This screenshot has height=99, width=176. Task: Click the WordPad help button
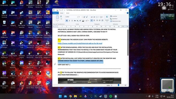[x=128, y=13]
